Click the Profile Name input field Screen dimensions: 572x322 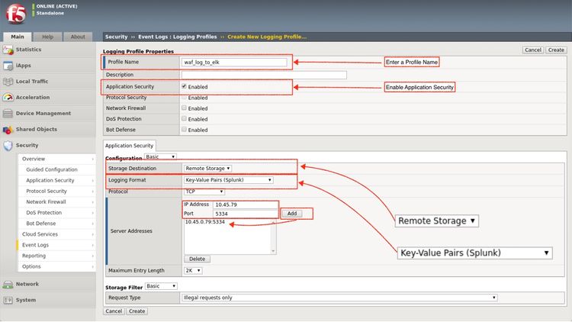click(234, 63)
